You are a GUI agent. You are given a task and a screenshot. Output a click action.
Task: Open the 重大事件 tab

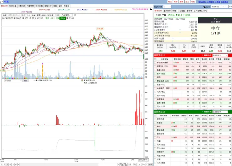167,11
